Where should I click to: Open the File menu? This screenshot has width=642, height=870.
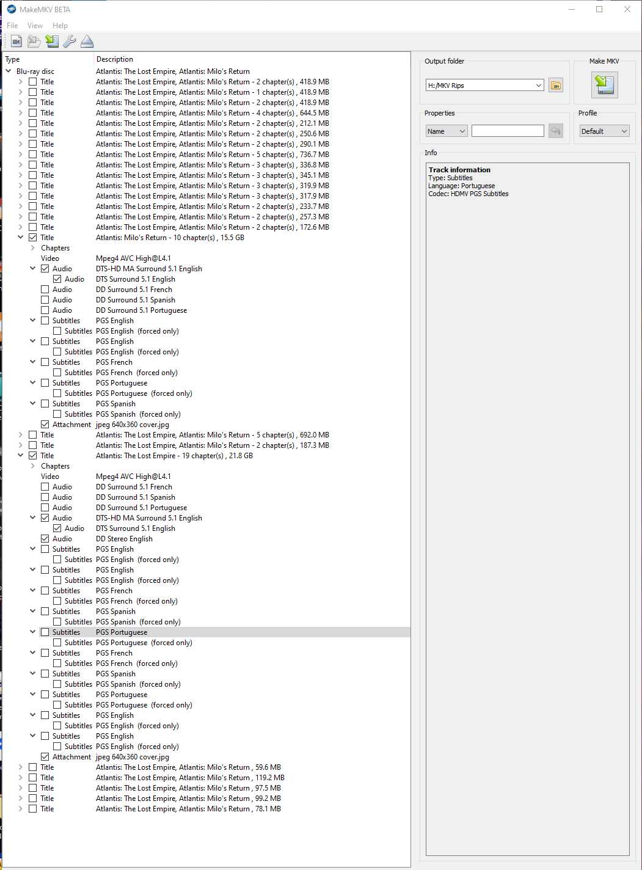coord(12,26)
